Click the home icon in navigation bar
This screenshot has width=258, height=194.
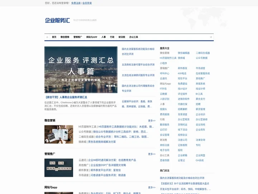tap(47, 37)
